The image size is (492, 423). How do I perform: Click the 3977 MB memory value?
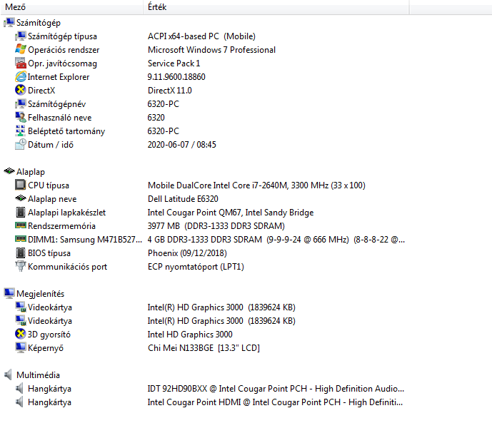click(x=216, y=226)
